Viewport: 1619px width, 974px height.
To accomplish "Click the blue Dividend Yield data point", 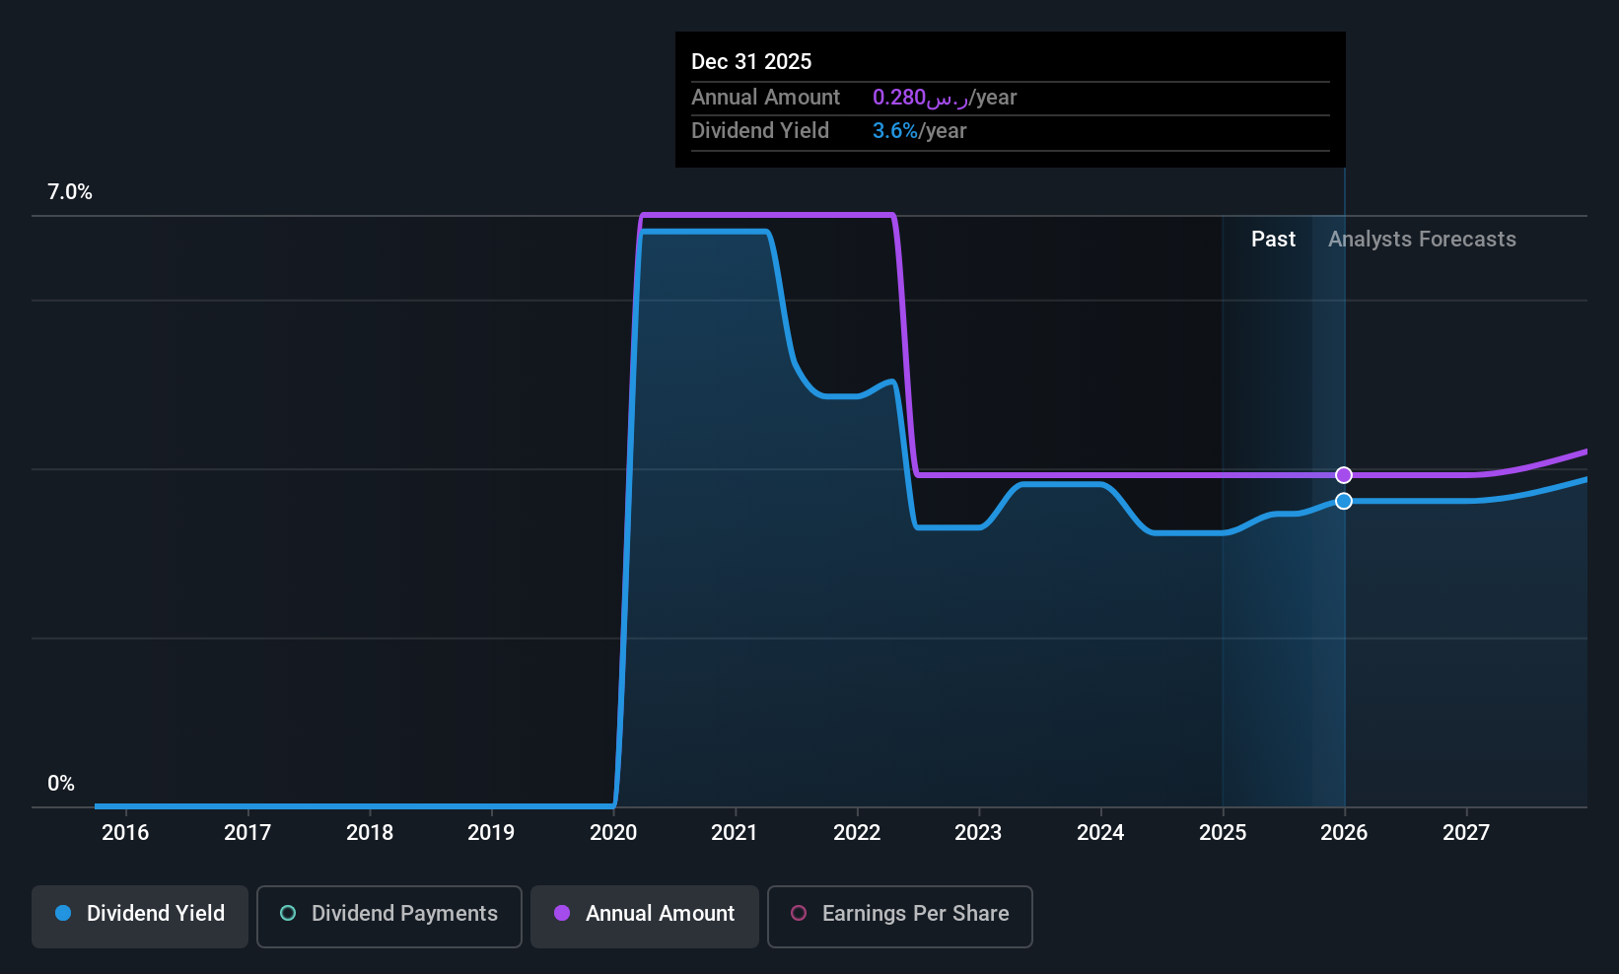I will [x=1344, y=501].
